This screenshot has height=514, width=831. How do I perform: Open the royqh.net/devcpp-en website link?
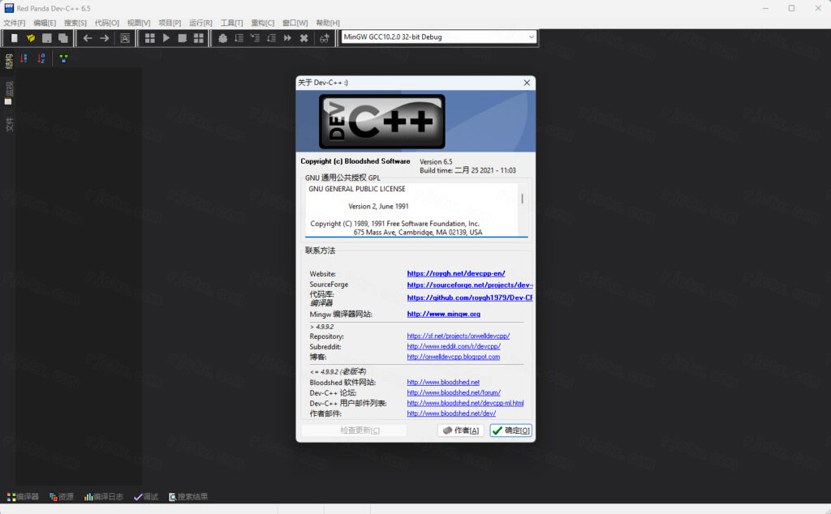click(456, 273)
